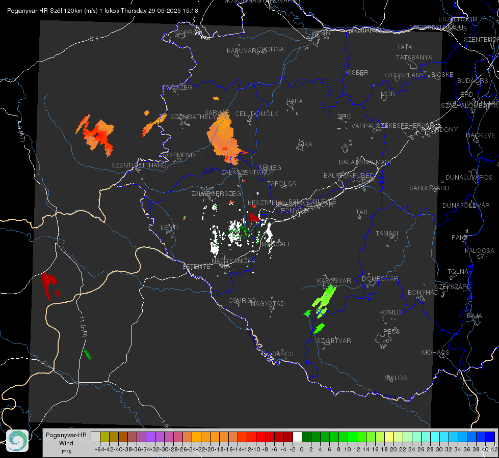Click the TATABANYA city label
This screenshot has width=499, height=458.
[x=414, y=57]
